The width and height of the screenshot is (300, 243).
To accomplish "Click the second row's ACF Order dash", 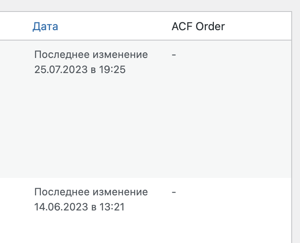I will click(x=174, y=192).
